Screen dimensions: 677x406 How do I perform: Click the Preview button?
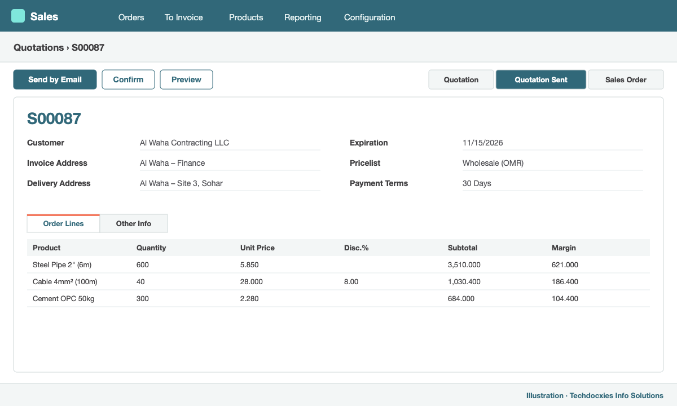(186, 80)
